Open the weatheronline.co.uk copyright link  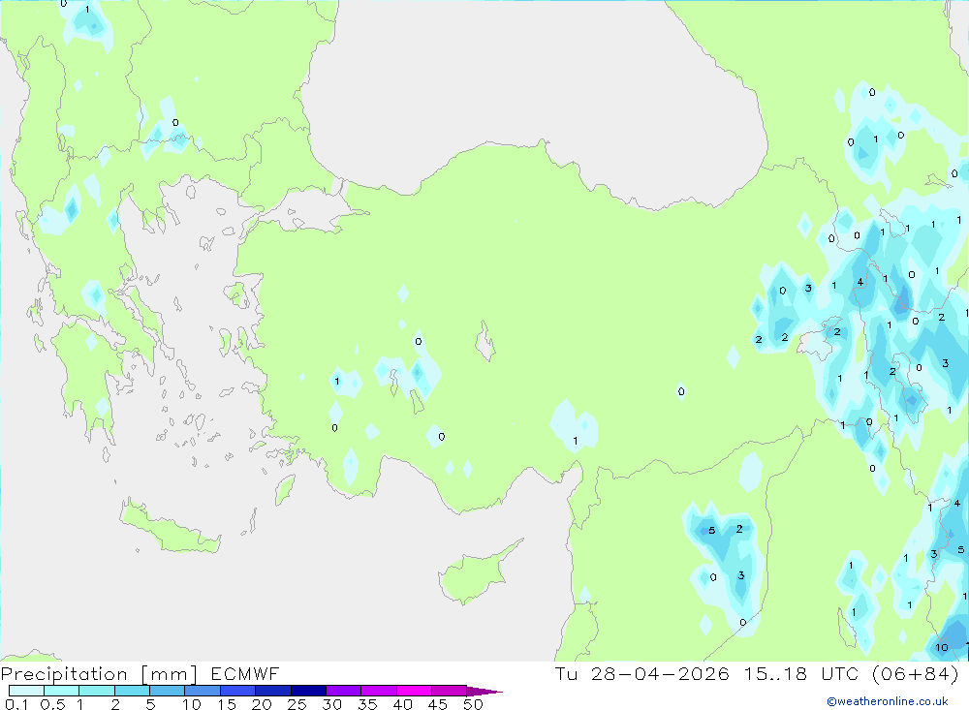point(888,701)
